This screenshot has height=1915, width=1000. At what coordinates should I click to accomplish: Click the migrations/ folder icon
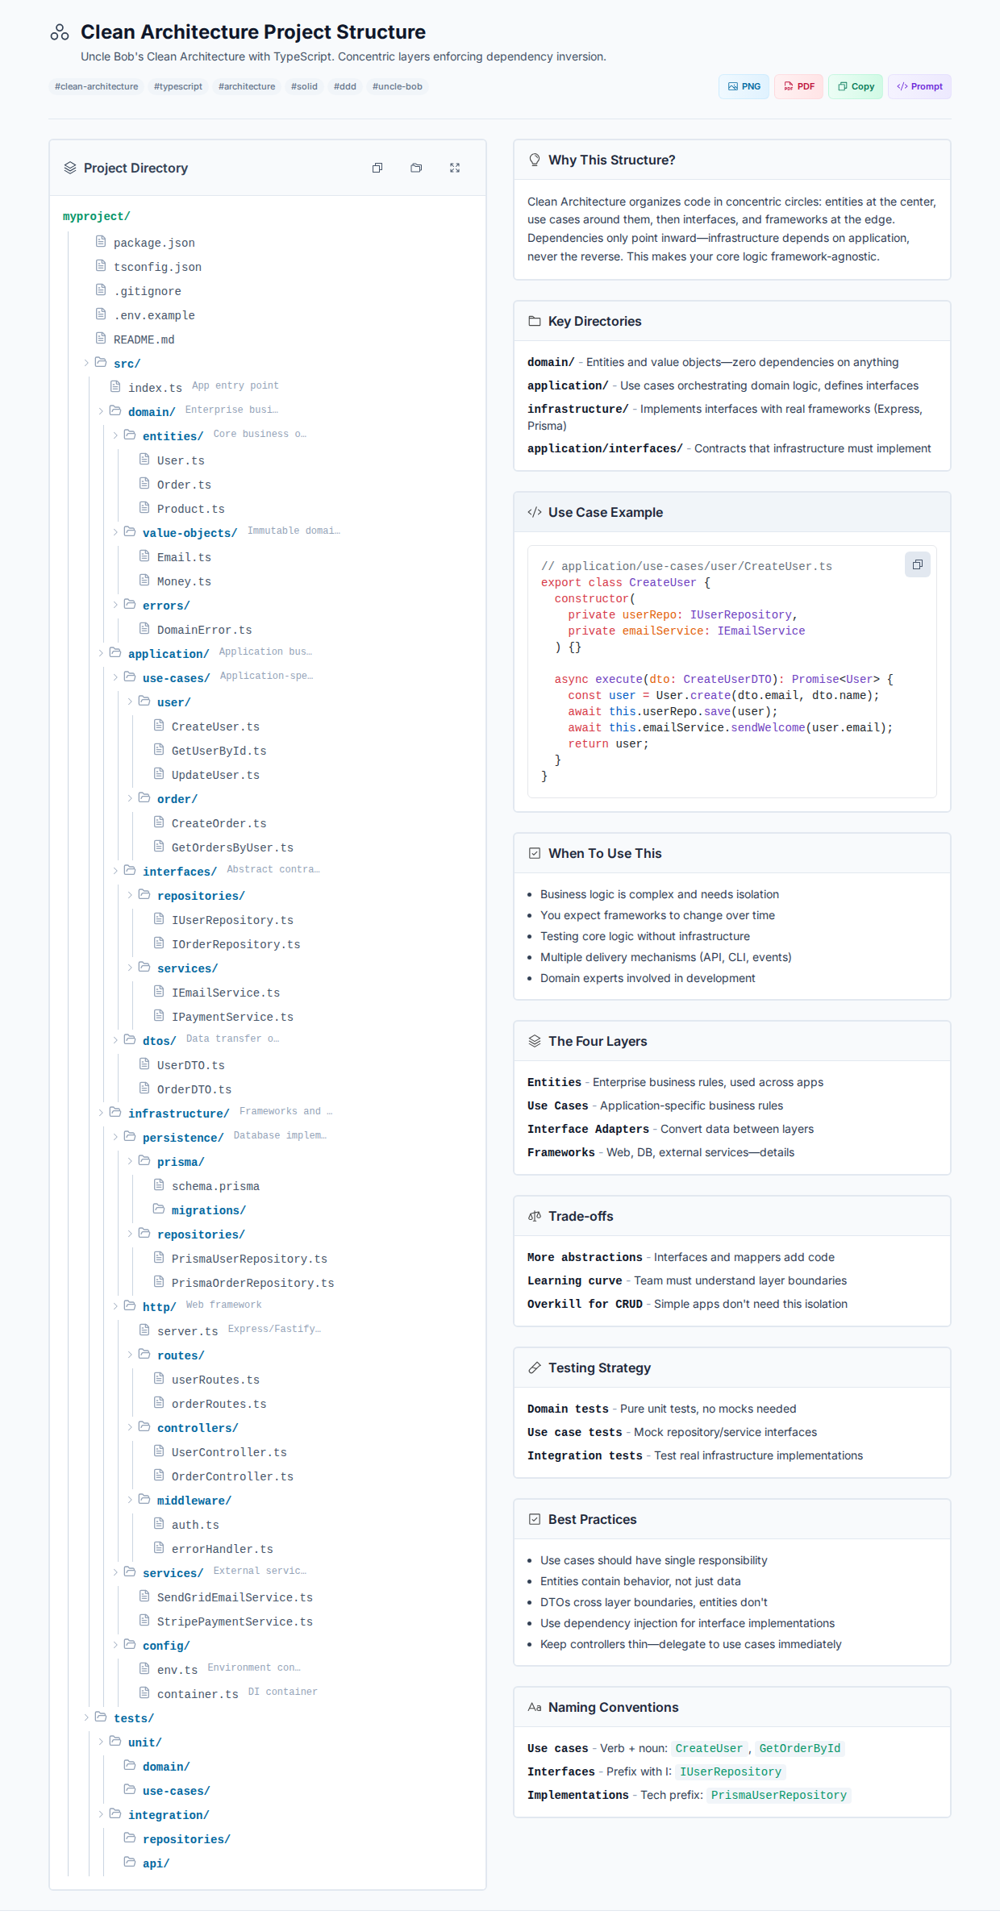click(x=159, y=1209)
